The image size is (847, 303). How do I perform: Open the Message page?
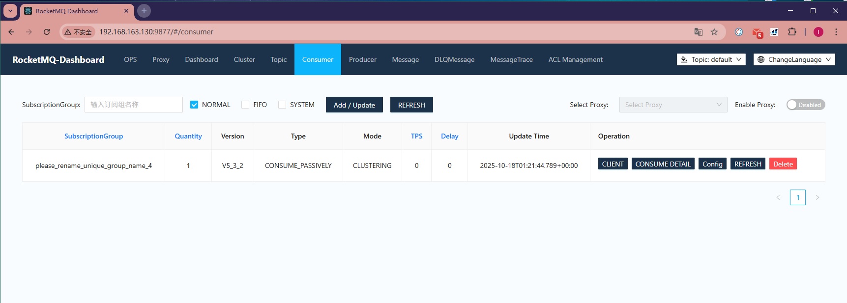click(x=406, y=59)
